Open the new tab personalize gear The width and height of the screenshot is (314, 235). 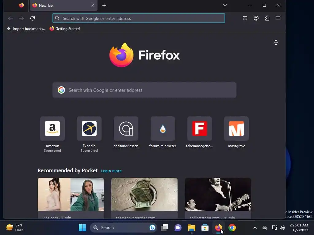pyautogui.click(x=276, y=43)
